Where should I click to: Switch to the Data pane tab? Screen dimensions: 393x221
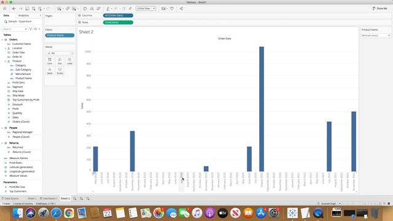tap(6, 15)
